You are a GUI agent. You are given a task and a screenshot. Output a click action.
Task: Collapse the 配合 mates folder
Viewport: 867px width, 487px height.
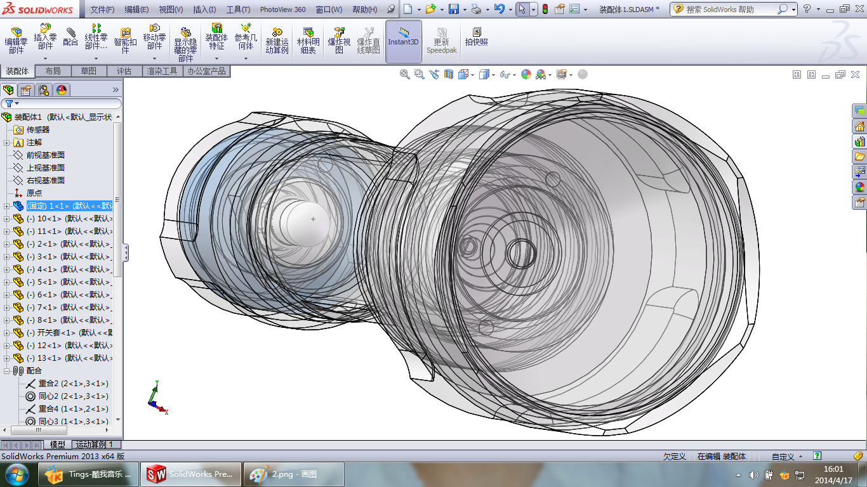coord(7,371)
